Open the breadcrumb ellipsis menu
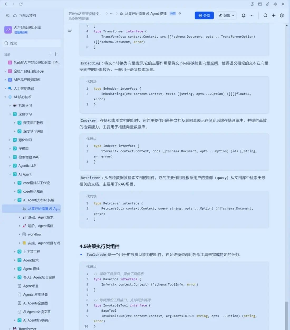Image resolution: width=290 pixels, height=330 pixels. point(112,13)
